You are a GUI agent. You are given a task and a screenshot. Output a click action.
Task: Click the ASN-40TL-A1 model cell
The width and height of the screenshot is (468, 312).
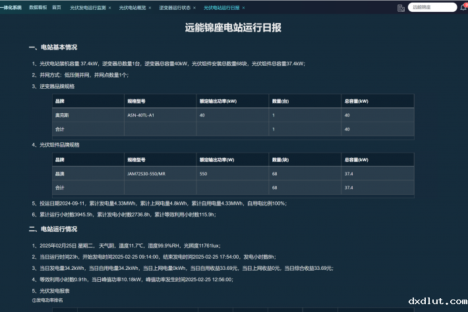160,115
